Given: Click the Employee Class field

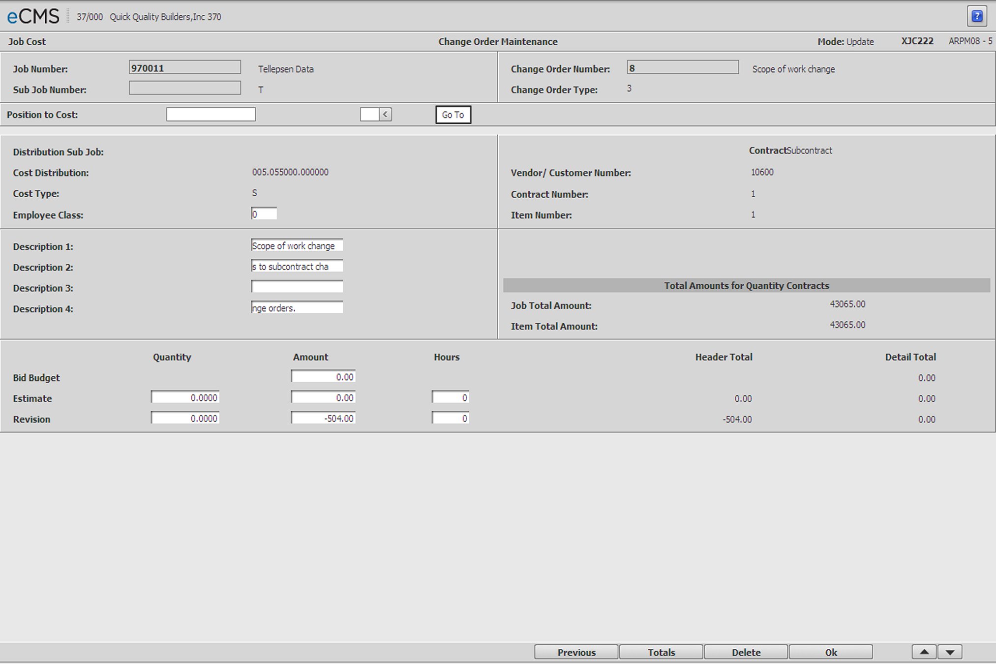Looking at the screenshot, I should click(264, 214).
